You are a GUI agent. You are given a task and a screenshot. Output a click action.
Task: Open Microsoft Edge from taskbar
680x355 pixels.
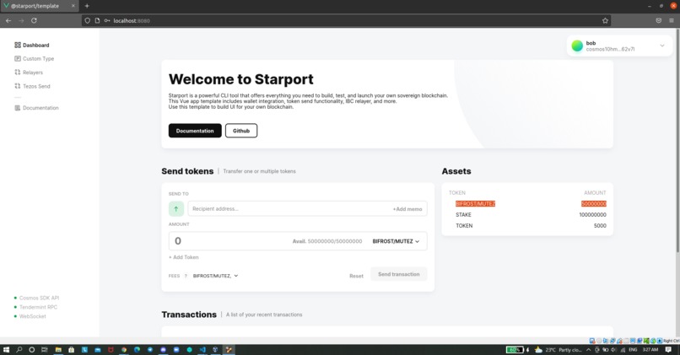tap(137, 349)
